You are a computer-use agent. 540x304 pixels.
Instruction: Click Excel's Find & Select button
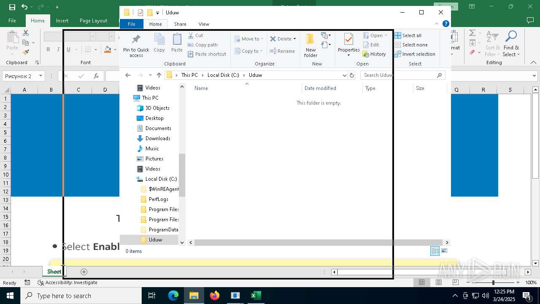(x=511, y=44)
